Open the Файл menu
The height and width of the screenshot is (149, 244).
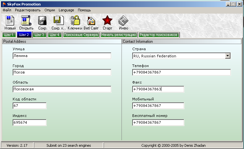[7, 10]
